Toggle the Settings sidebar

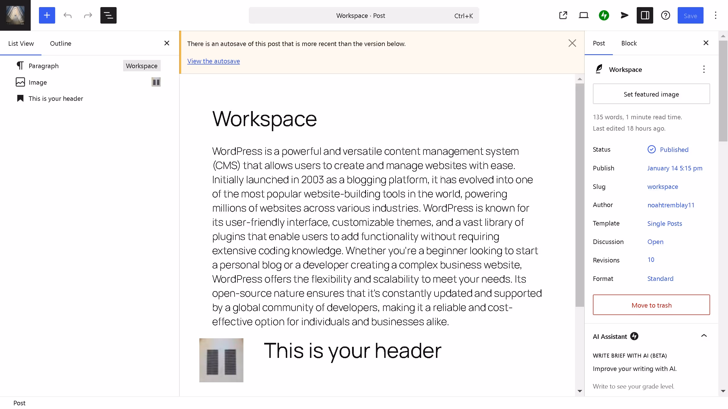click(x=645, y=15)
